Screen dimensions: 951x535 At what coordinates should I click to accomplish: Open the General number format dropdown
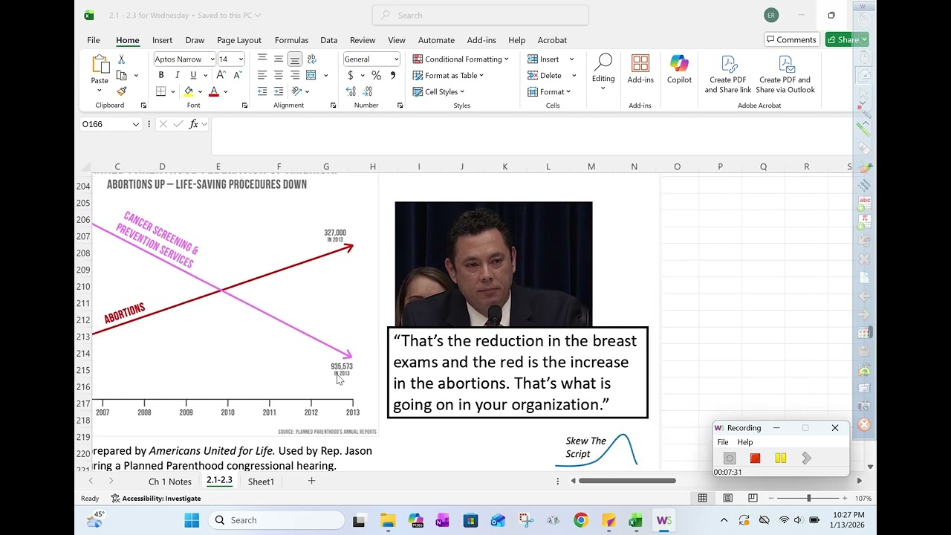pyautogui.click(x=396, y=59)
